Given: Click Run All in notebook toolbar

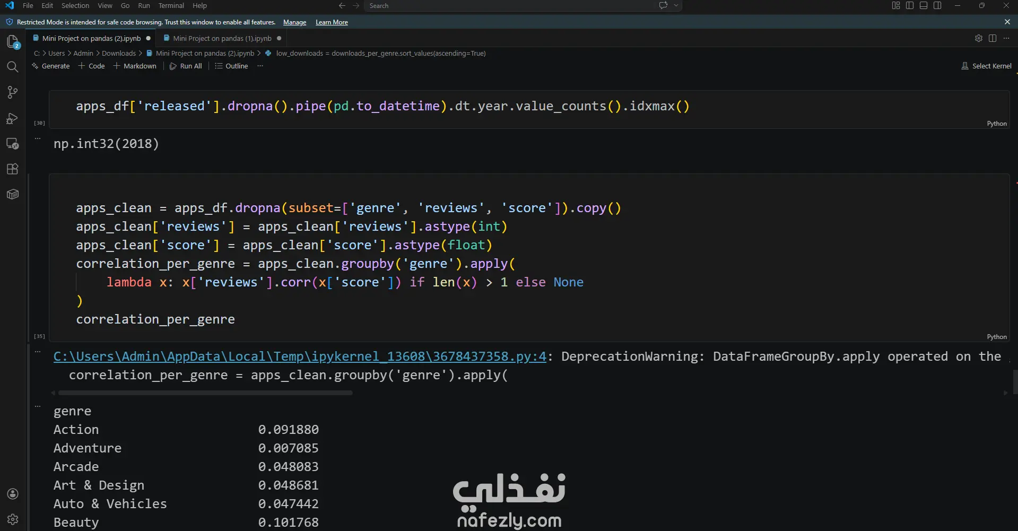Looking at the screenshot, I should 186,66.
